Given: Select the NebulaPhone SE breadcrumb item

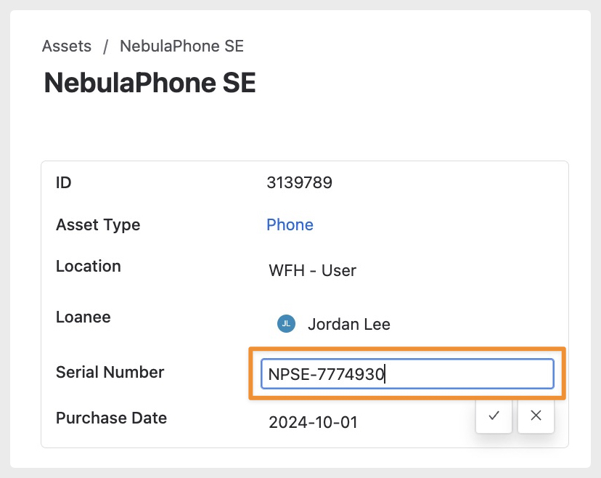Looking at the screenshot, I should 181,46.
